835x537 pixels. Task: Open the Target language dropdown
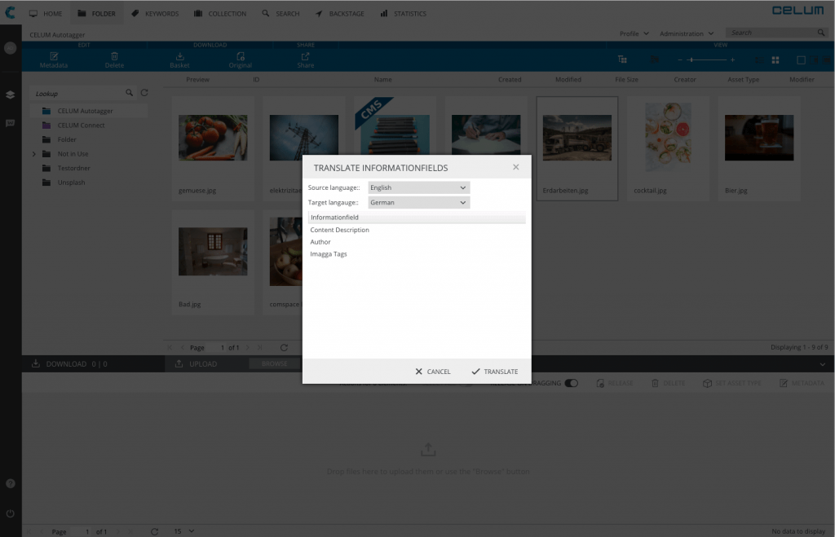point(418,202)
